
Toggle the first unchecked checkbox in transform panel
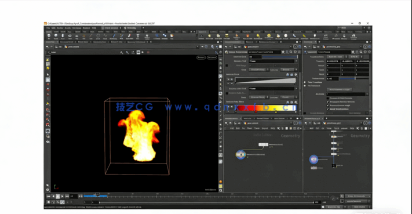(327, 99)
